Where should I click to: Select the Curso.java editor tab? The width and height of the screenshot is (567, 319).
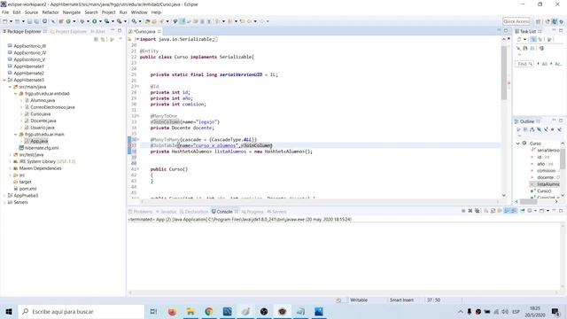coord(144,32)
